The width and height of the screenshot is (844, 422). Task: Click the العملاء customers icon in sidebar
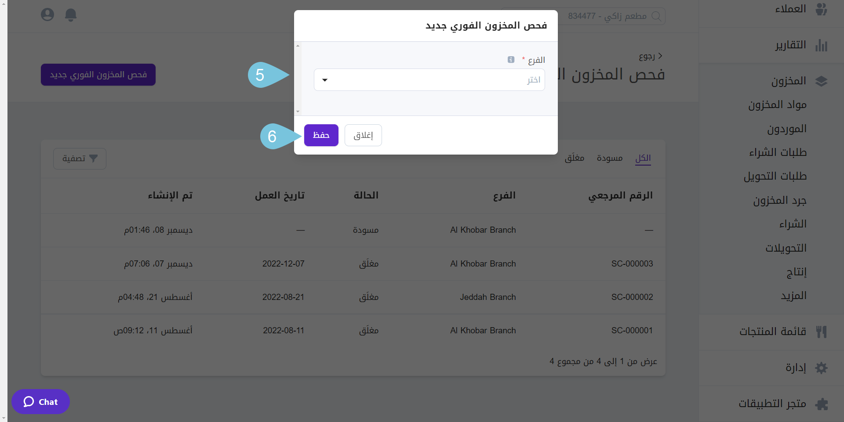coord(821,9)
